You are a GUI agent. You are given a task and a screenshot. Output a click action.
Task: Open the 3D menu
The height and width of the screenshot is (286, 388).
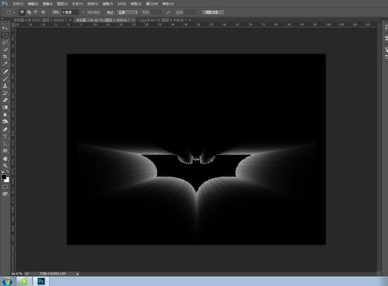pyautogui.click(x=121, y=4)
